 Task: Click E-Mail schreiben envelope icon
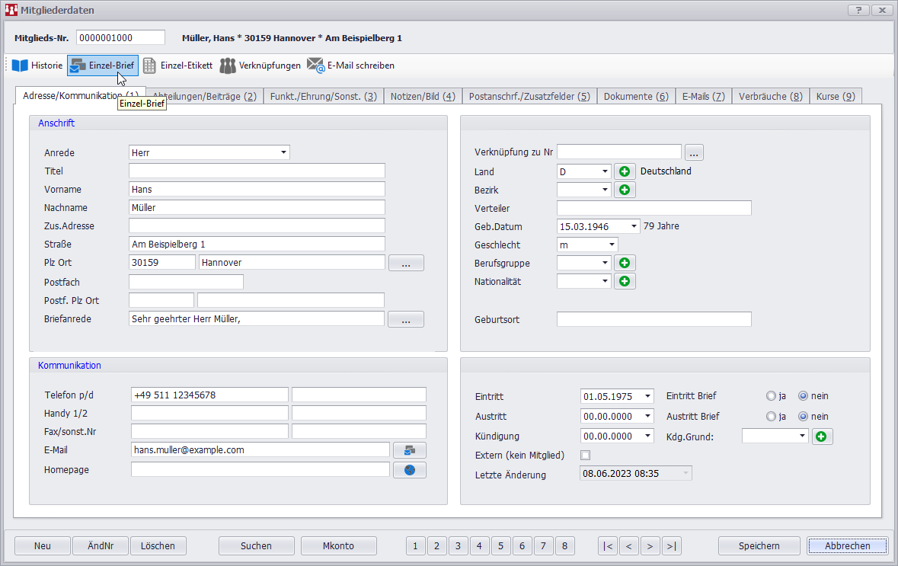pyautogui.click(x=315, y=66)
